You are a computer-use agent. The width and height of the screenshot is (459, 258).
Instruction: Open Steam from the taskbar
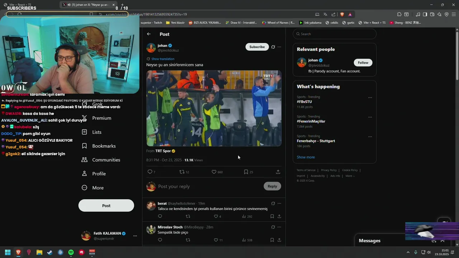(50, 253)
